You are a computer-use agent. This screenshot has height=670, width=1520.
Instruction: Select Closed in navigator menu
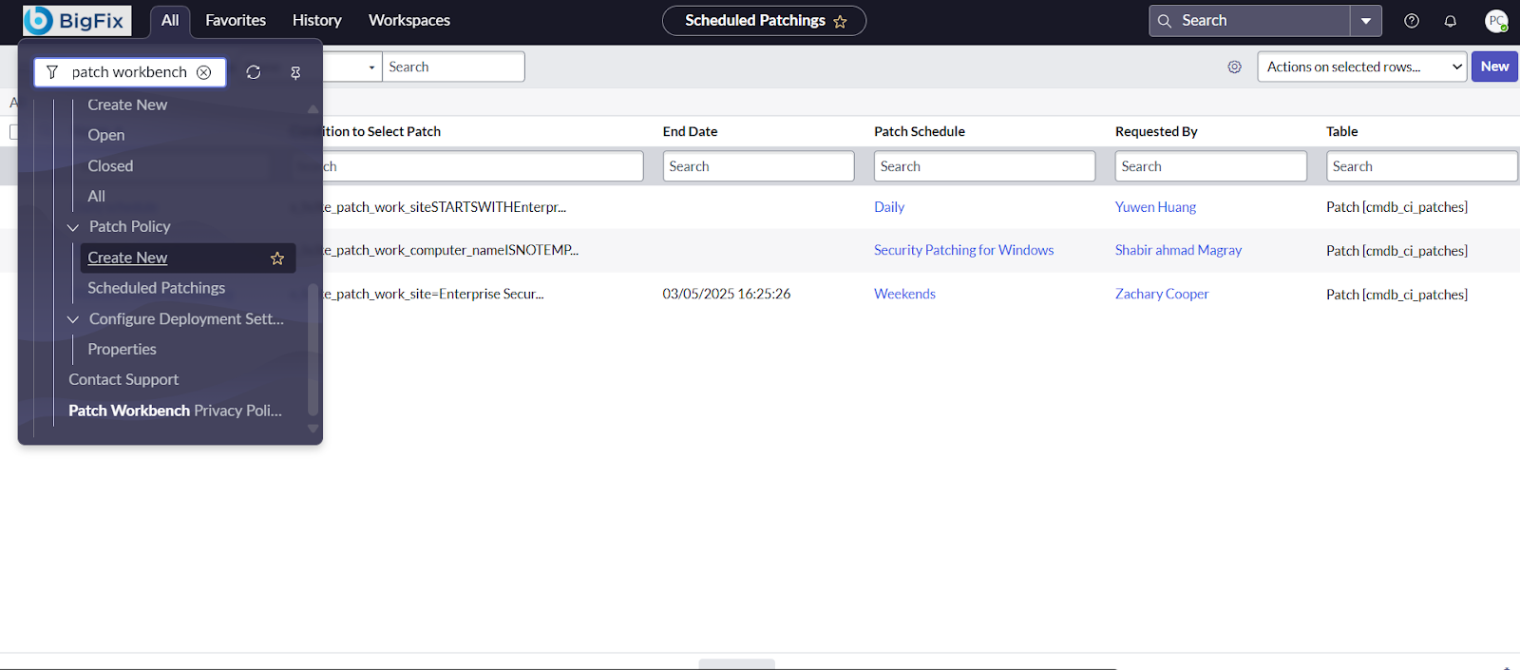(110, 165)
